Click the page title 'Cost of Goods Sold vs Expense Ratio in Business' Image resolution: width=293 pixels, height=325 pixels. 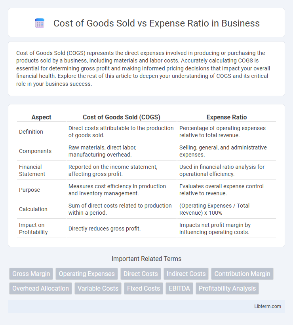156,23
